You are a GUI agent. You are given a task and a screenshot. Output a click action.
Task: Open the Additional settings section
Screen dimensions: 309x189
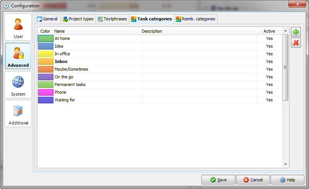[x=18, y=114]
